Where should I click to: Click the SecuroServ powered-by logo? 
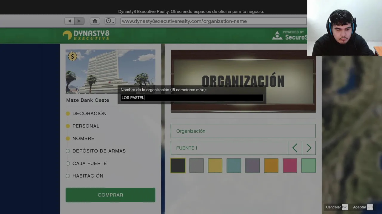pos(289,35)
